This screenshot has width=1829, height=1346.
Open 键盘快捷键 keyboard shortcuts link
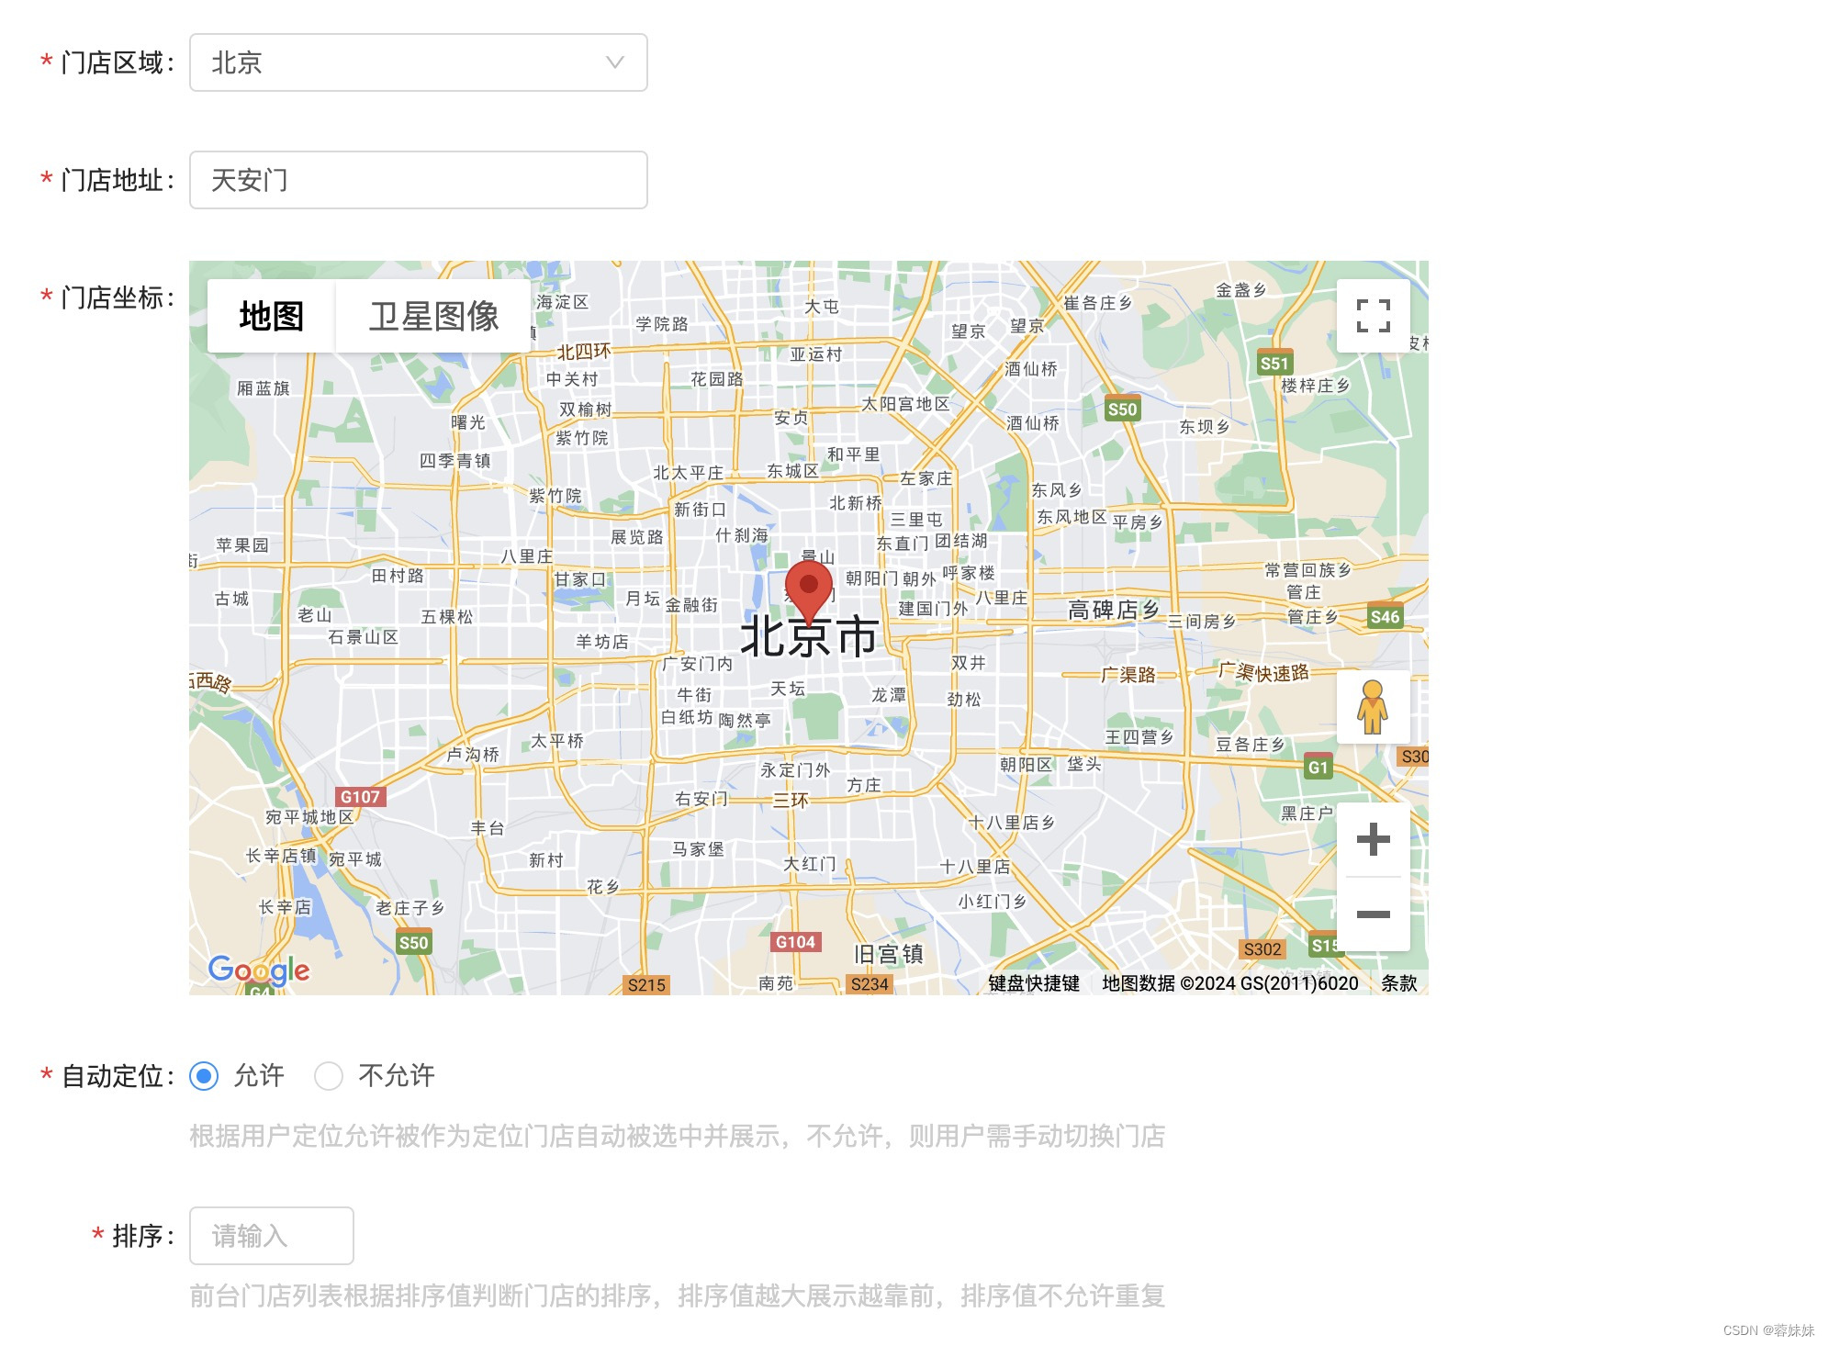(x=1034, y=983)
